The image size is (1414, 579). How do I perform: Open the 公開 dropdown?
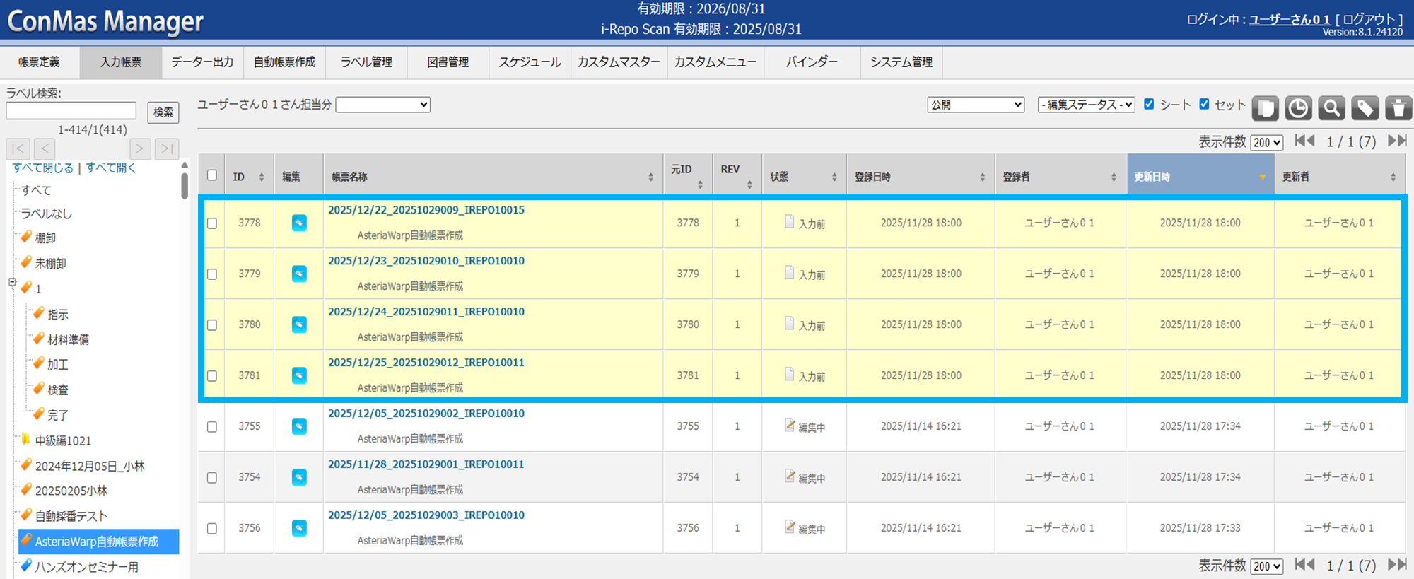point(976,105)
